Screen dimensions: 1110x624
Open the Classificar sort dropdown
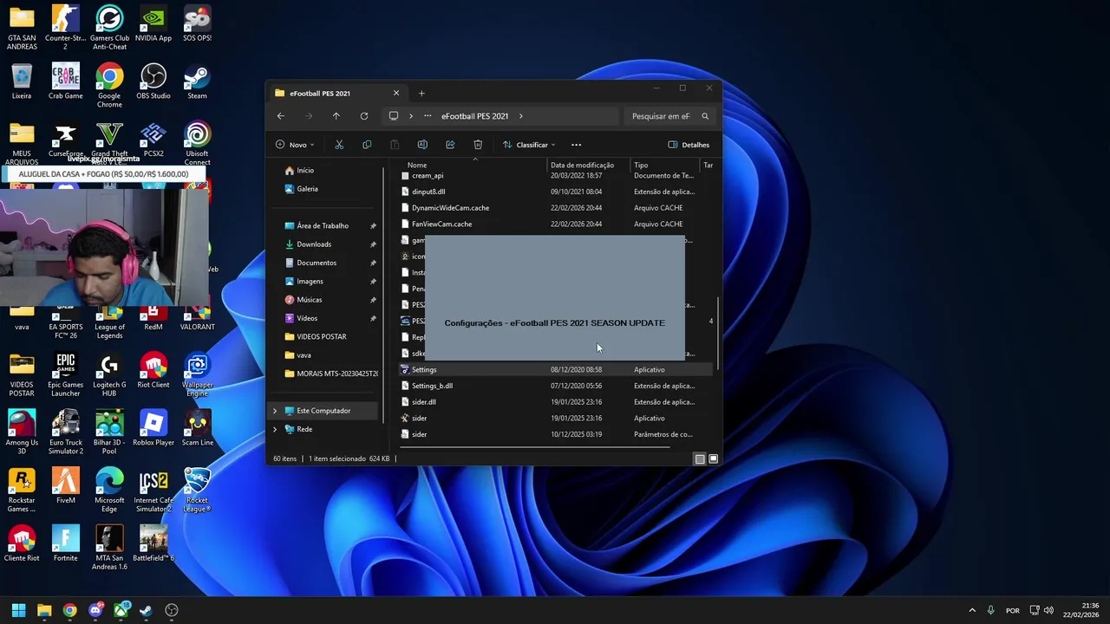point(529,145)
